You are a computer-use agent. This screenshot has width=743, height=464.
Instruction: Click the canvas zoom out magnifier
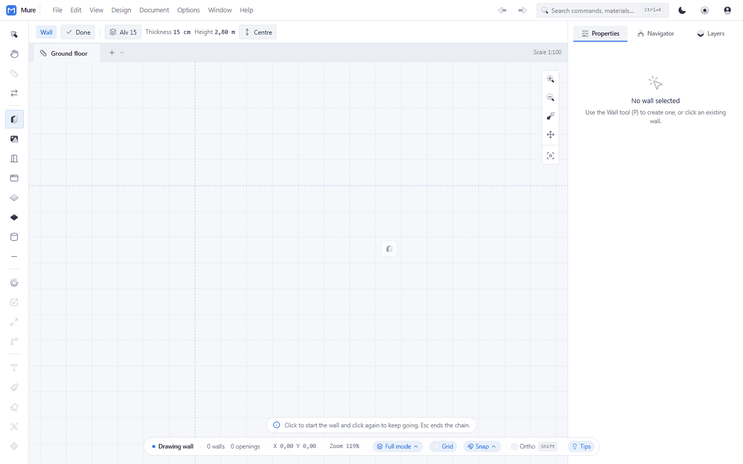tap(551, 97)
